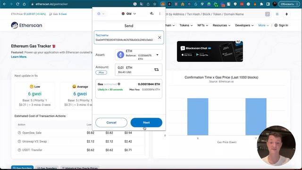This screenshot has height=170, width=302.
Task: Click Next in MetaMask send
Action: [x=146, y=123]
